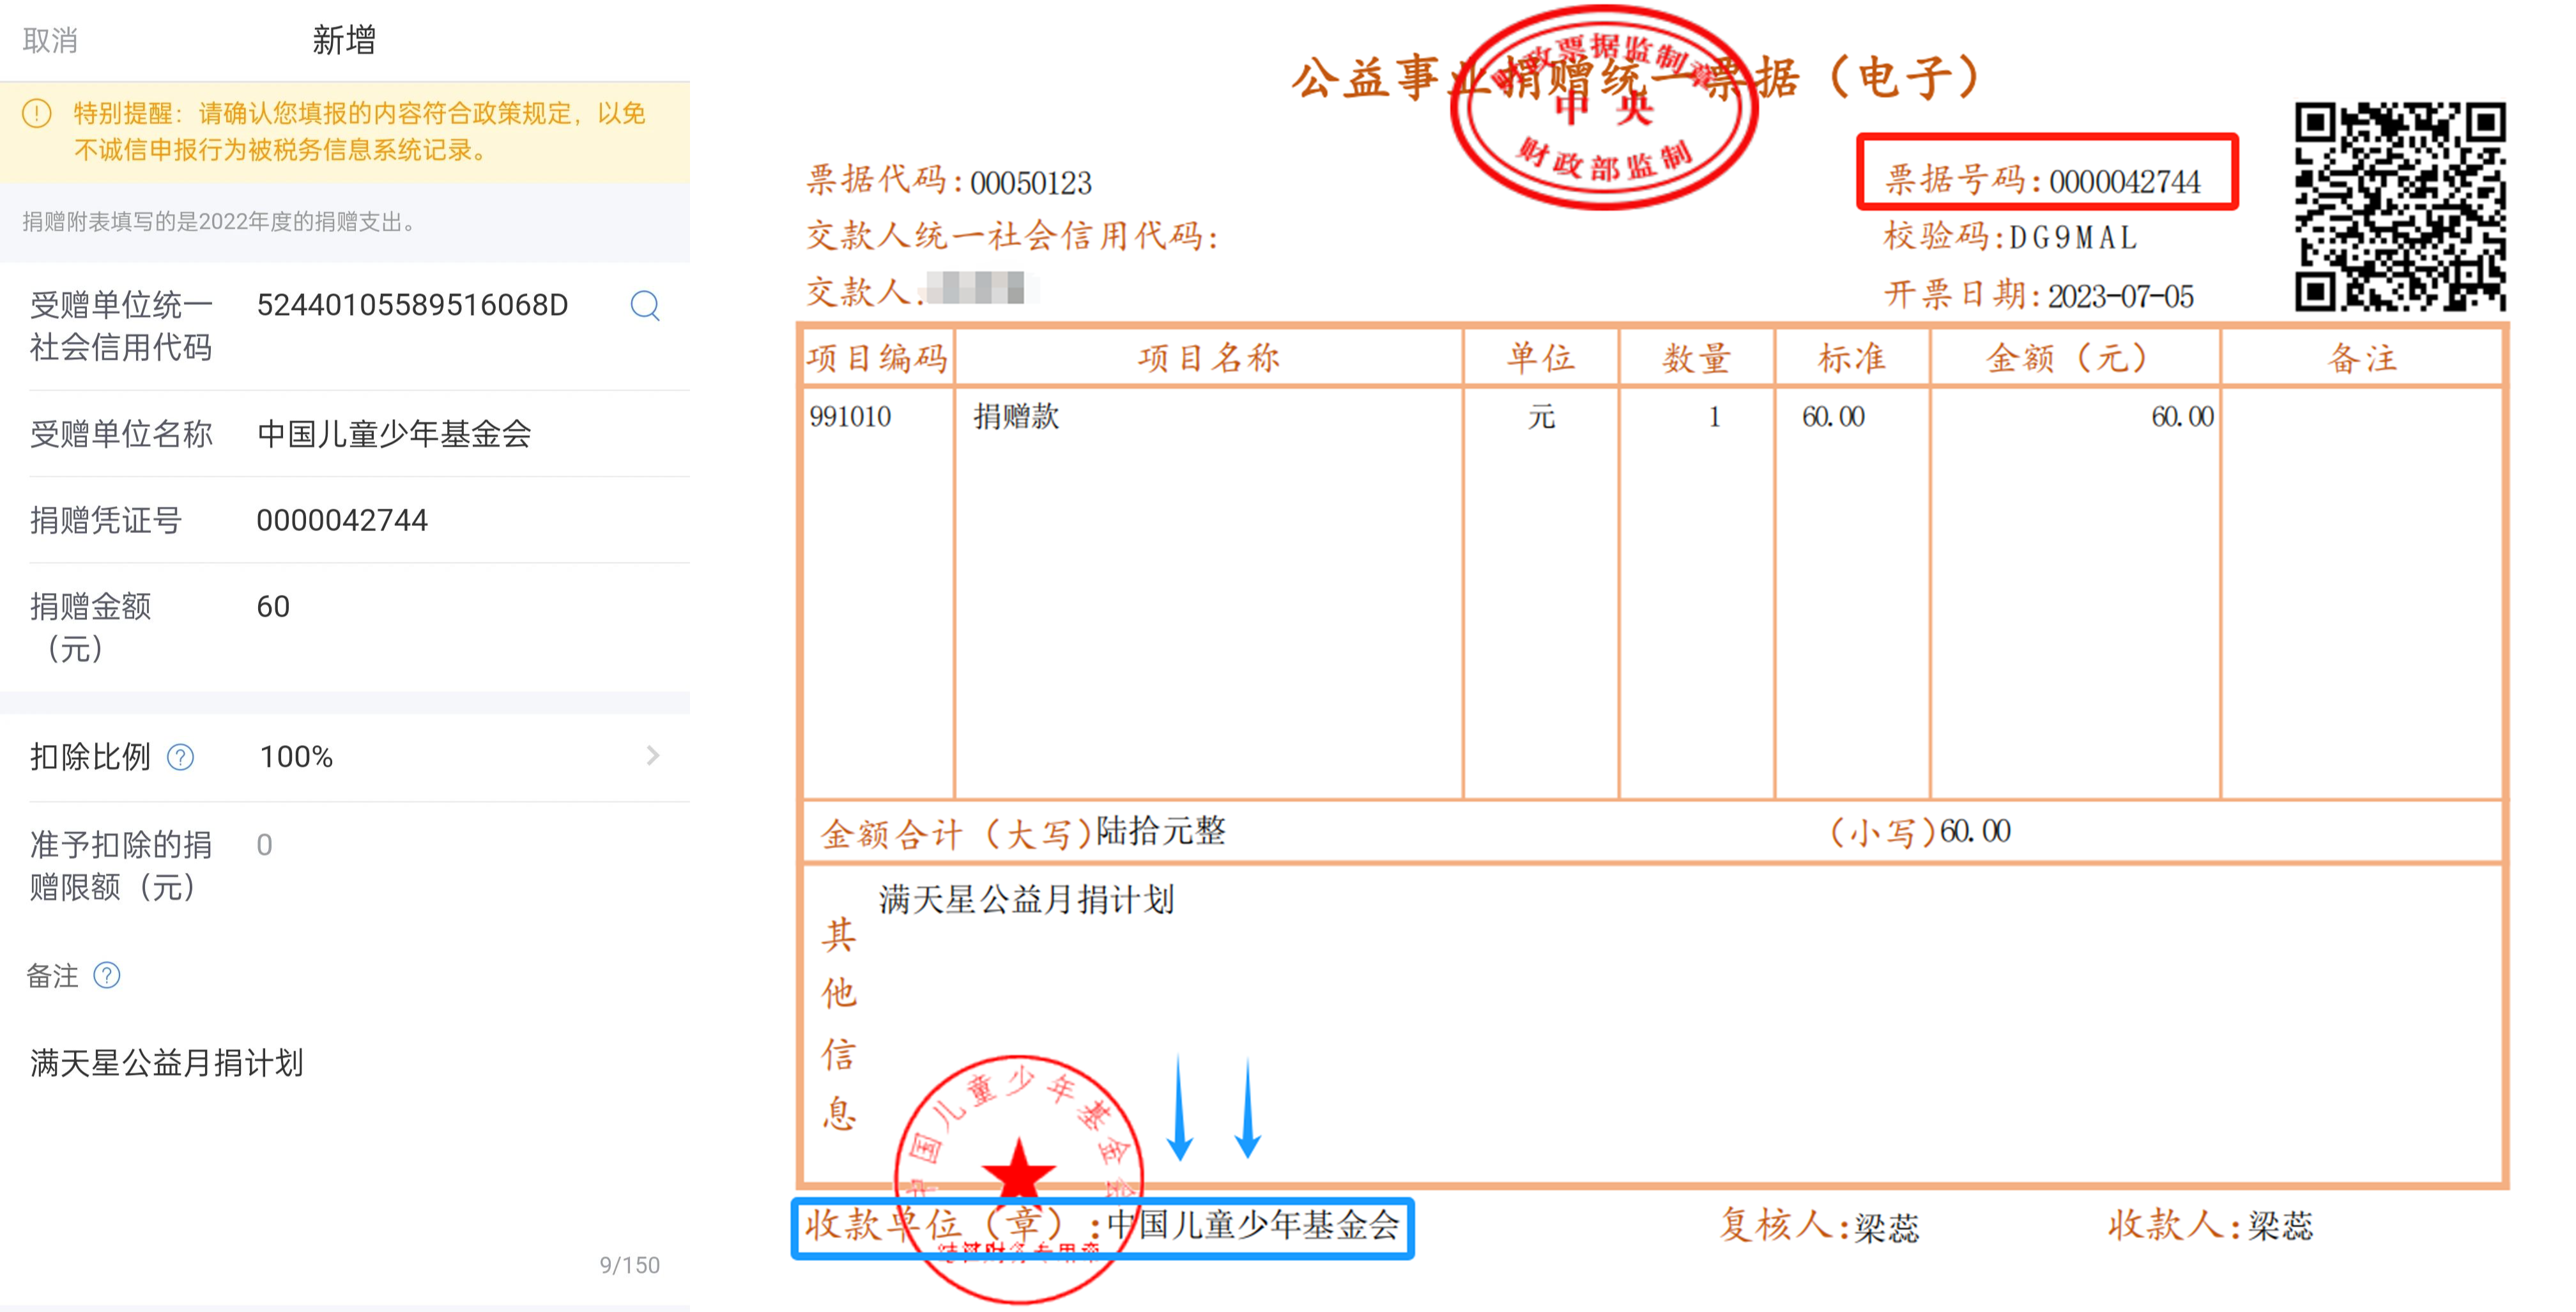Click the help icon next to 扣除比例

(180, 757)
